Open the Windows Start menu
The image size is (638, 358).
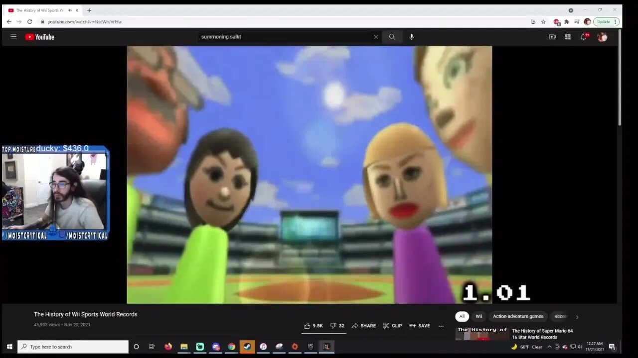point(9,347)
